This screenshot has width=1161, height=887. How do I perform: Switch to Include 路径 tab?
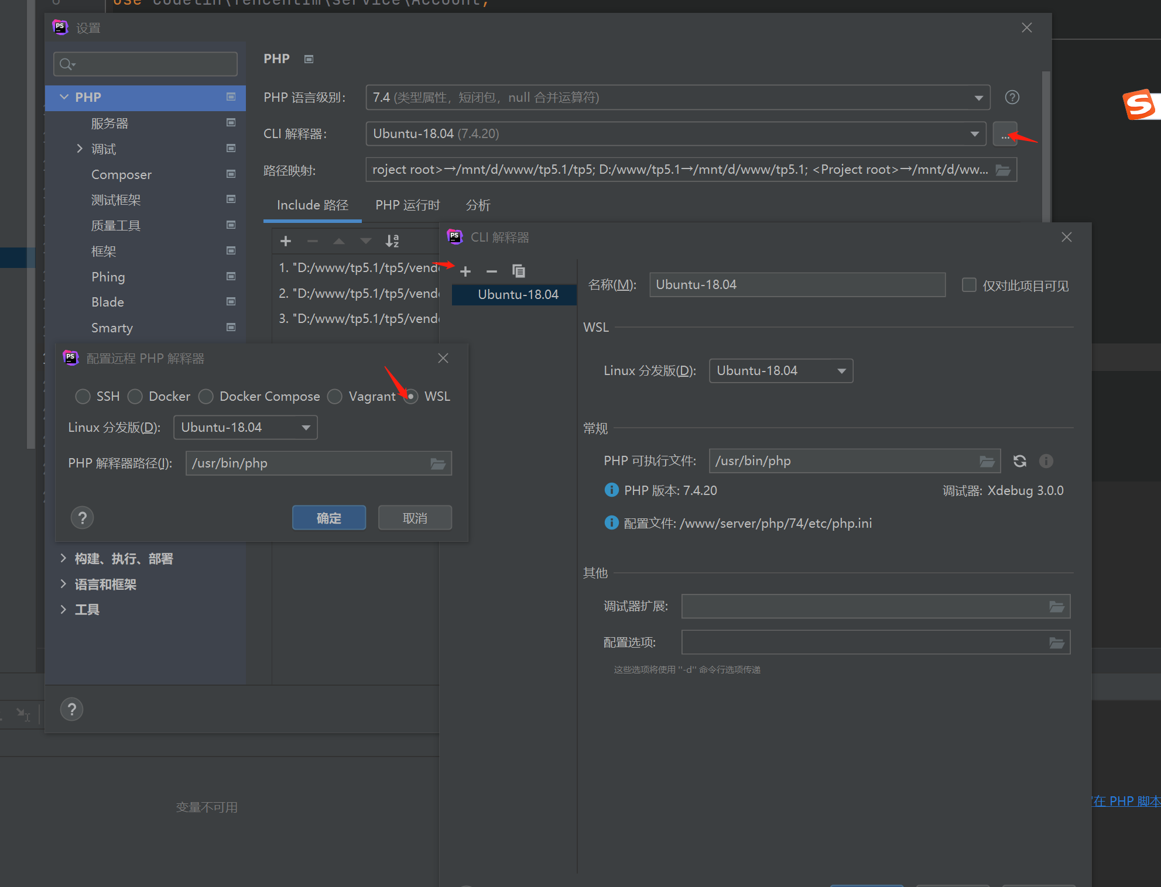coord(313,205)
